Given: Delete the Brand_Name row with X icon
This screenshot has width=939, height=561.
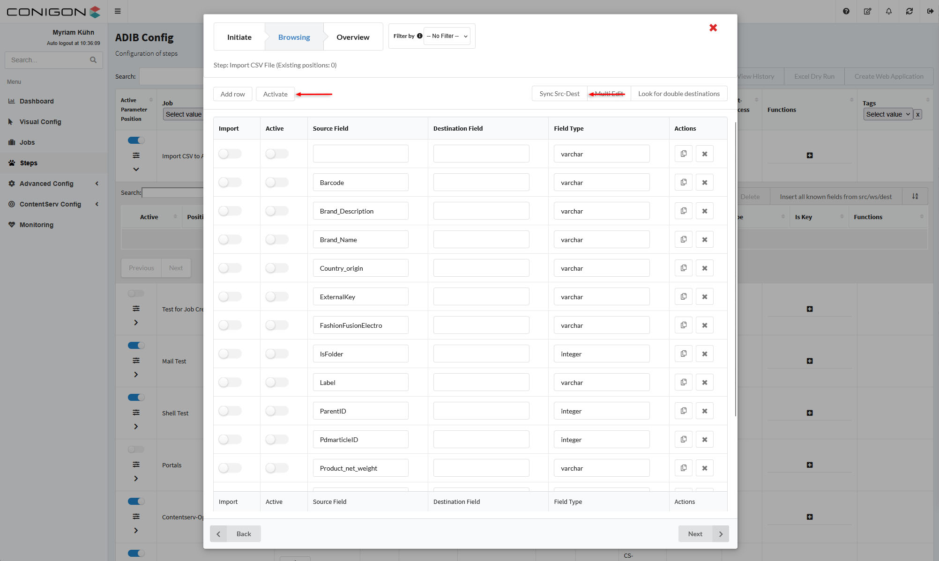Looking at the screenshot, I should pyautogui.click(x=704, y=239).
